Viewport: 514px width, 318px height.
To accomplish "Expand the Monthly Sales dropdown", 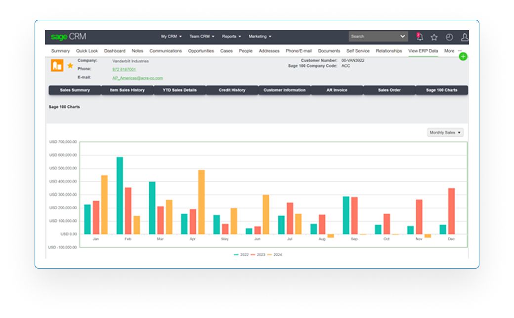I will pos(445,133).
